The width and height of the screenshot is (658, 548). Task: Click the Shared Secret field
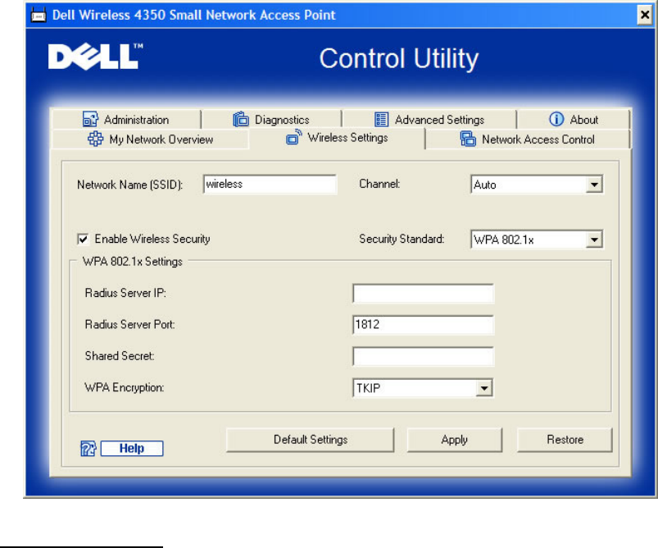(x=424, y=356)
